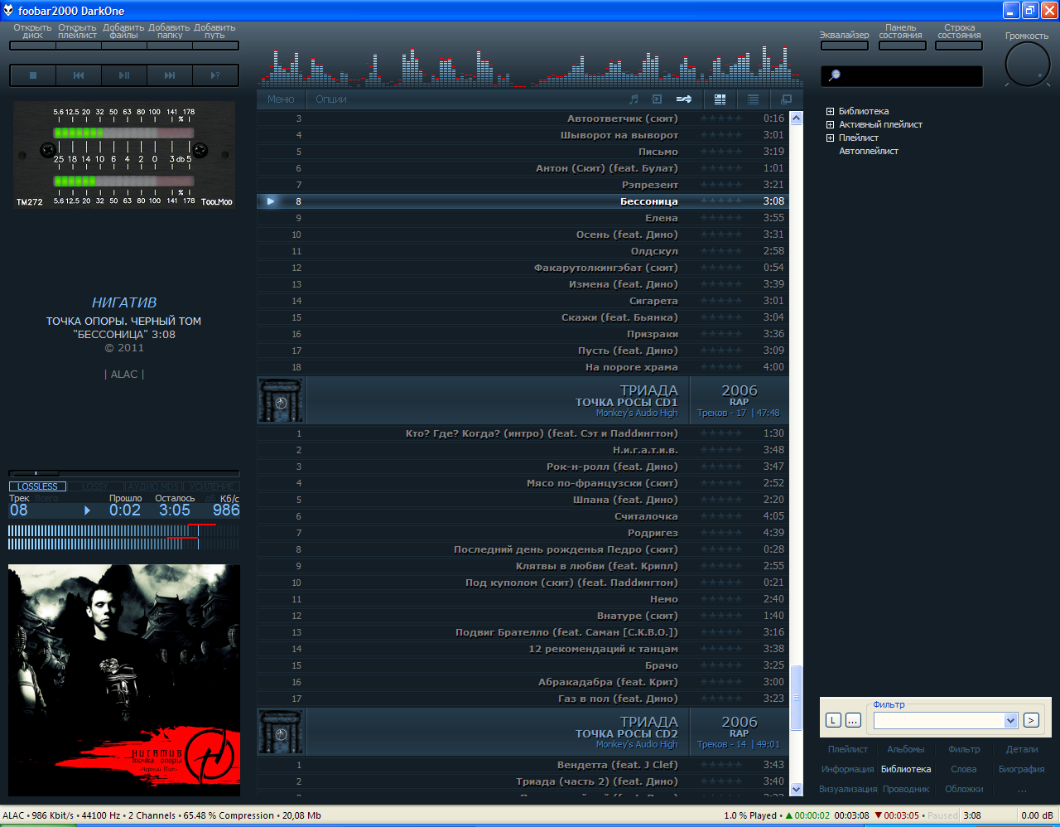
Task: Select the track Н.и.г.а.т.и.в.
Action: click(523, 450)
